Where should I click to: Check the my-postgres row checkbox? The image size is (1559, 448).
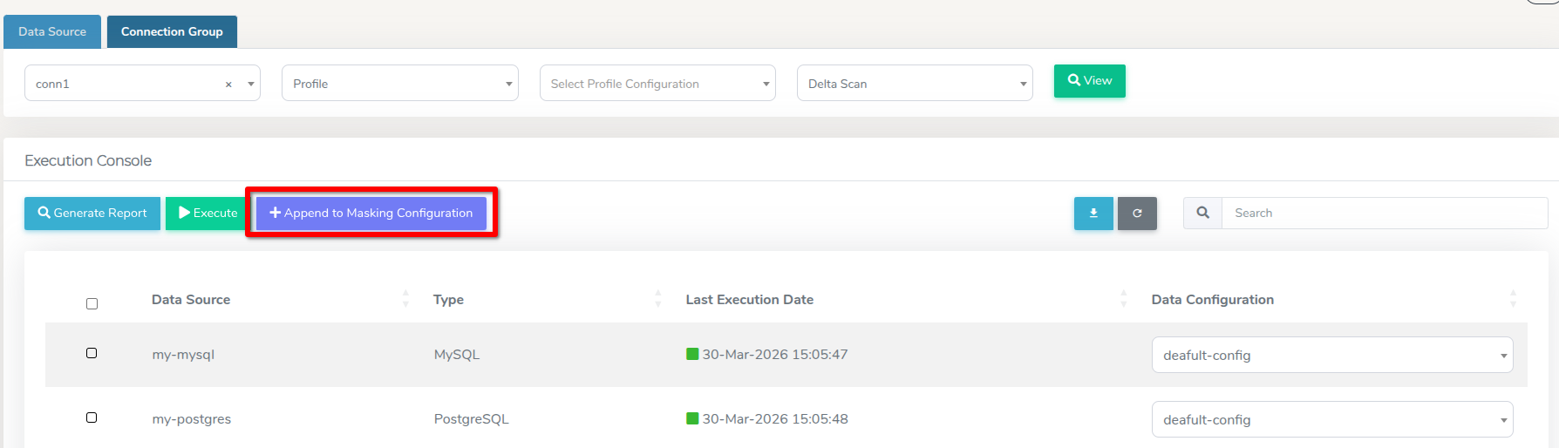tap(92, 417)
